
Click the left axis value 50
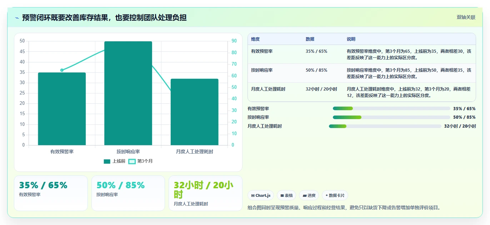click(22, 41)
